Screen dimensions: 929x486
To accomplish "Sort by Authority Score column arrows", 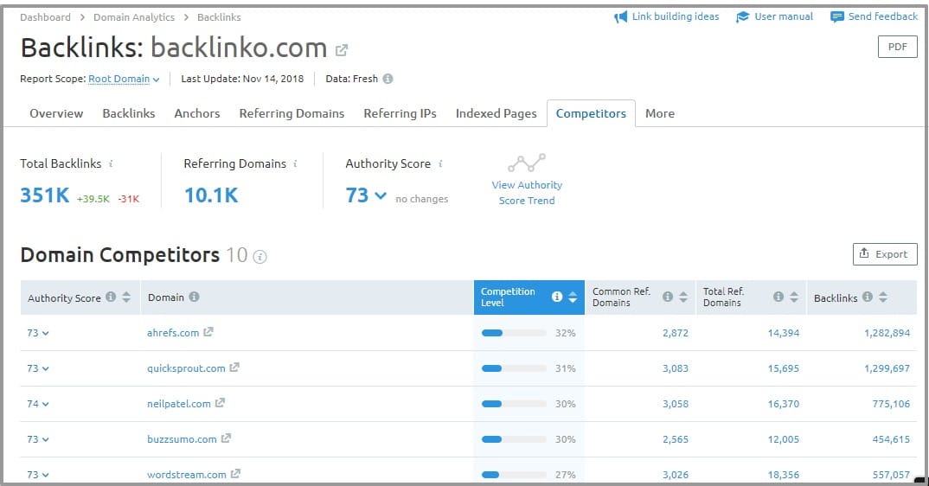I will [x=126, y=297].
